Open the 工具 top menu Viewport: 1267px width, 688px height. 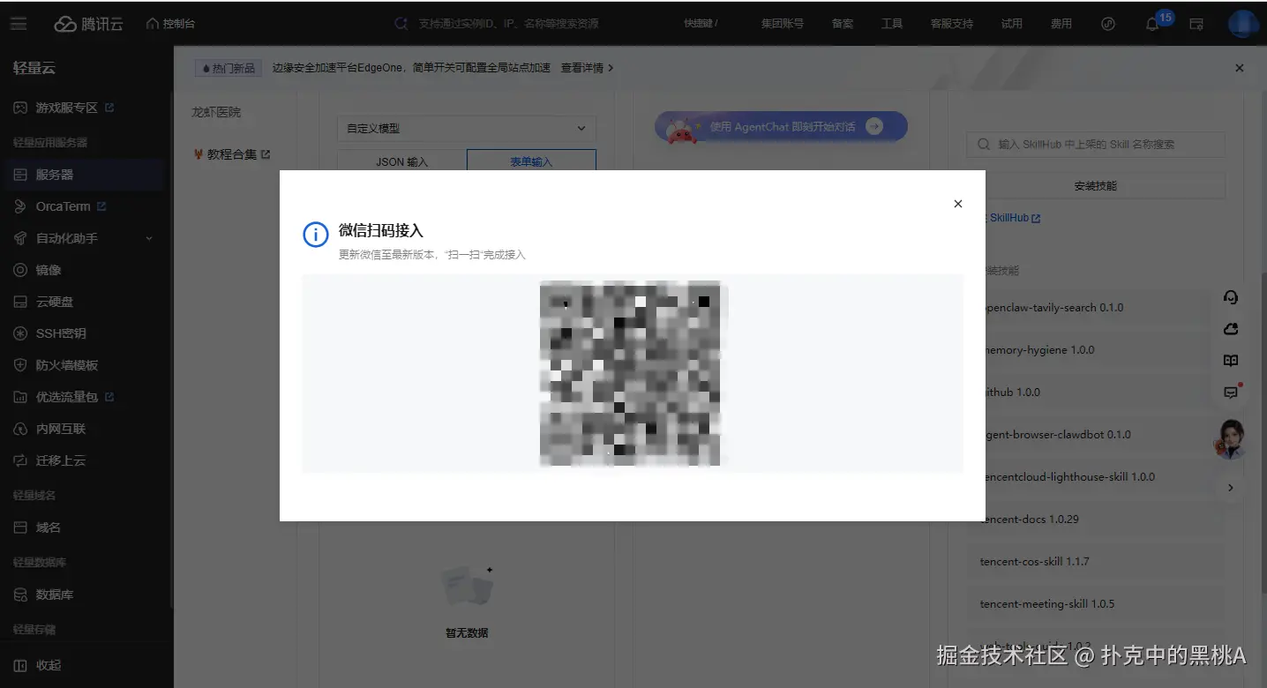pyautogui.click(x=892, y=24)
